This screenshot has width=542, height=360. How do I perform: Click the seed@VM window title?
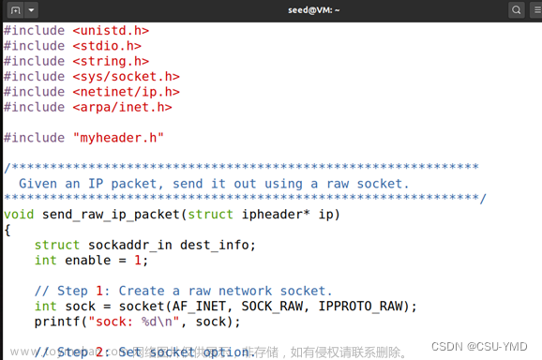tap(314, 10)
